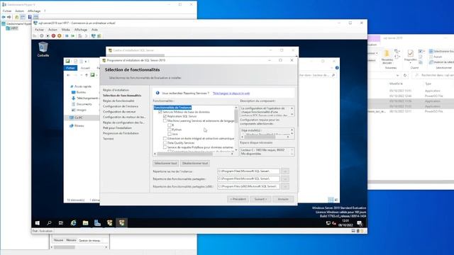Check the Python checkbox

coord(170,130)
